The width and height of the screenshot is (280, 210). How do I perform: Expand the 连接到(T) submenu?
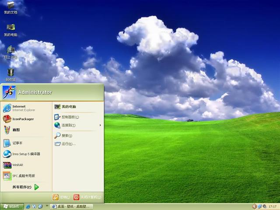(x=78, y=125)
